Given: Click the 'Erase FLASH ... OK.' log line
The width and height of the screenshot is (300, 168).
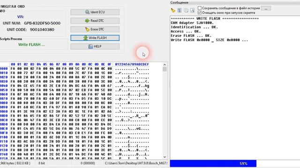Looking at the screenshot, I should (x=191, y=35).
